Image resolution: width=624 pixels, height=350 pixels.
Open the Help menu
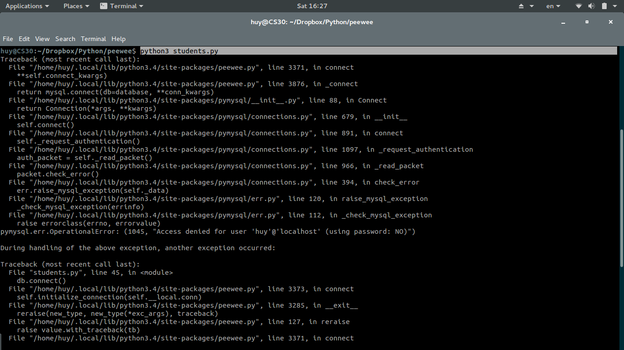[118, 39]
